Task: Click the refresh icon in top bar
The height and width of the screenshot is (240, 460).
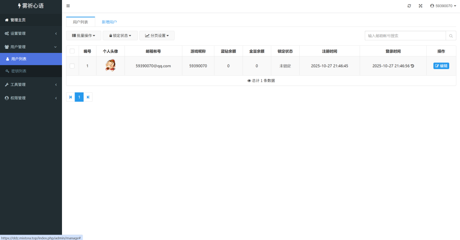Action: 409,6
